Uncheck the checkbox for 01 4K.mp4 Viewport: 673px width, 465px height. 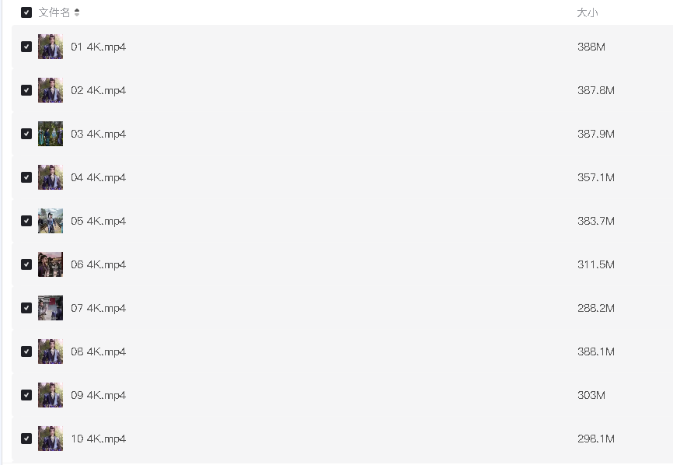(x=26, y=47)
